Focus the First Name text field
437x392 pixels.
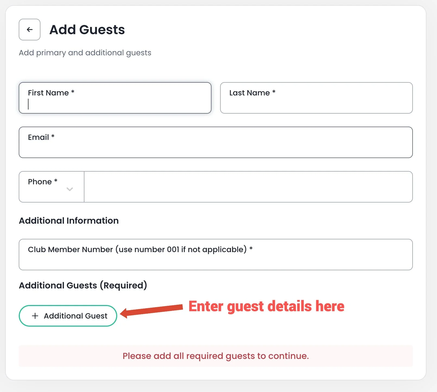(x=115, y=98)
